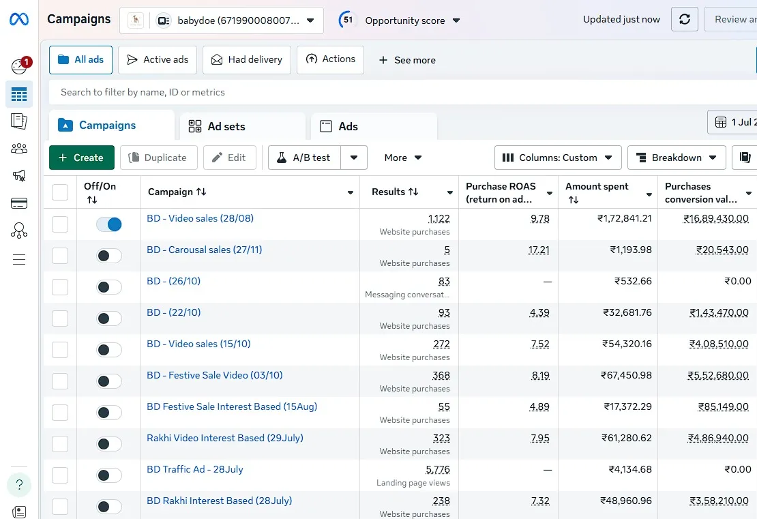This screenshot has width=757, height=519.
Task: Open Results column header options arrow
Action: 450,192
